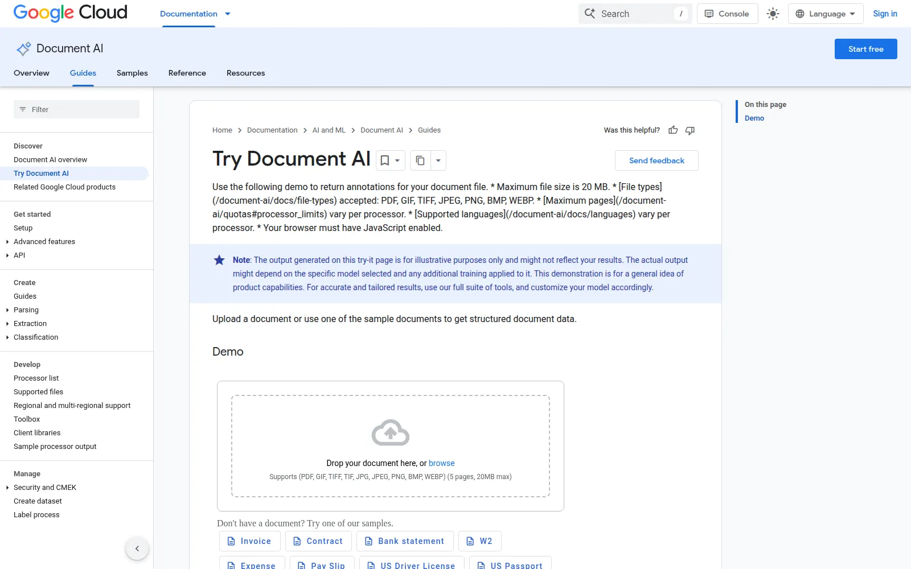This screenshot has height=569, width=911.
Task: Open Processor list in sidebar
Action: [x=36, y=378]
